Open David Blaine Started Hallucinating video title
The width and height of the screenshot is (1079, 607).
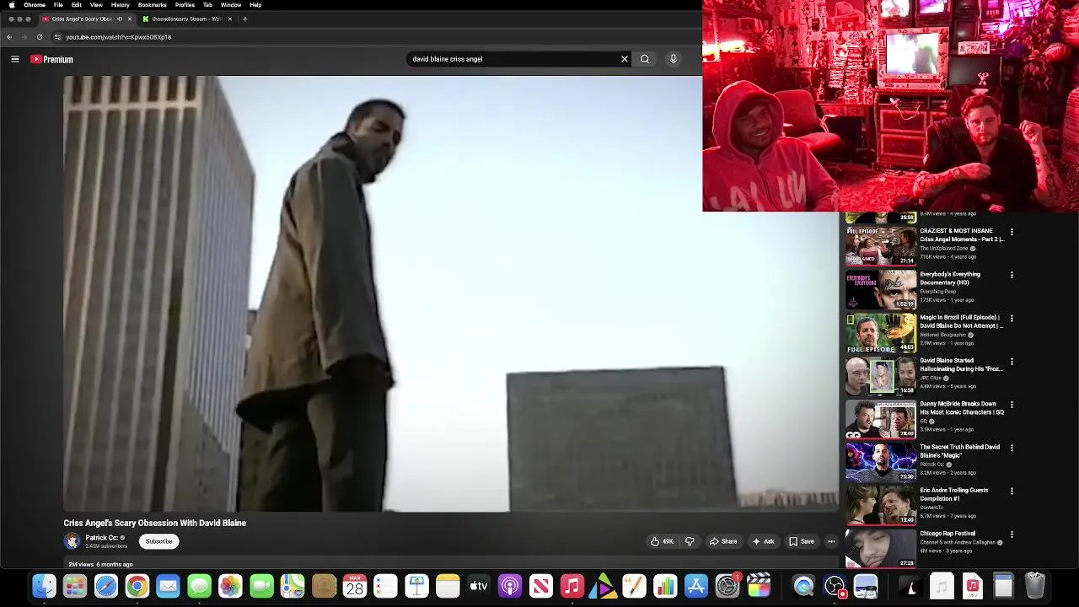click(x=962, y=364)
